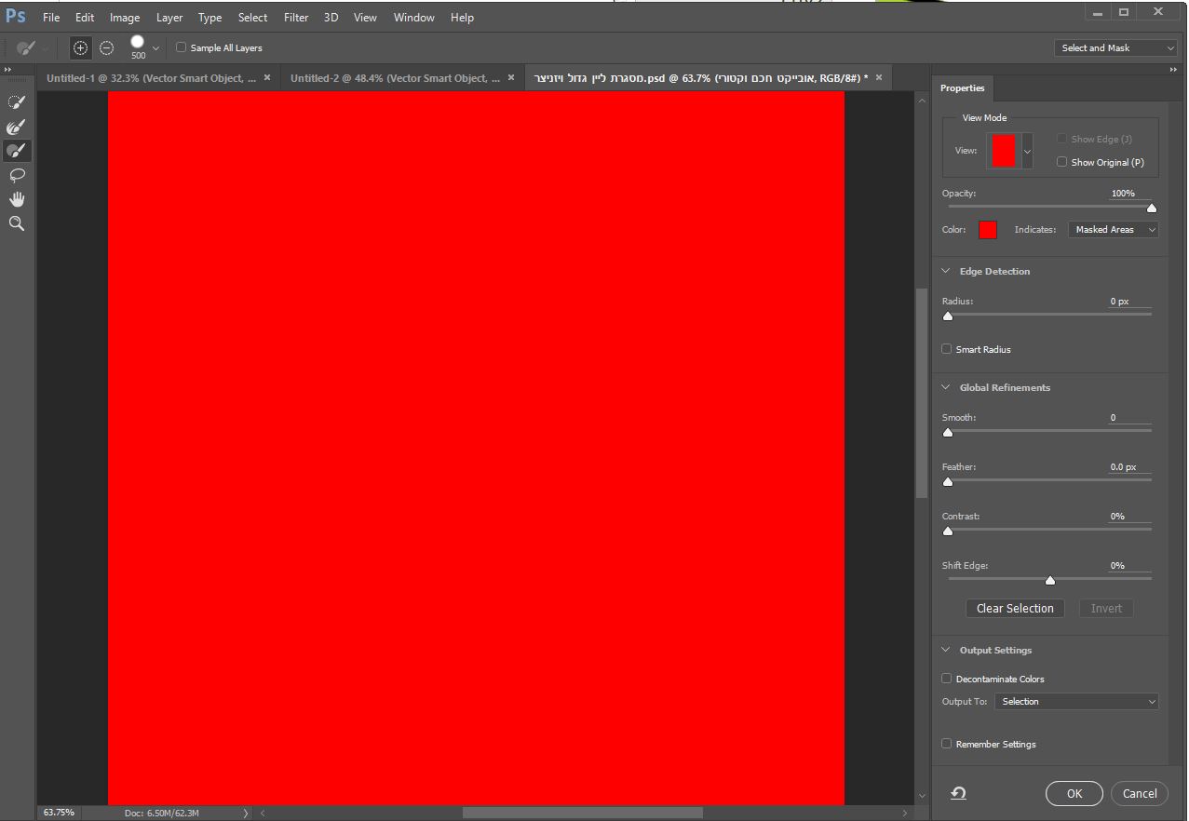Viewport: 1189px width, 821px height.
Task: Open the Image menu
Action: 125,17
